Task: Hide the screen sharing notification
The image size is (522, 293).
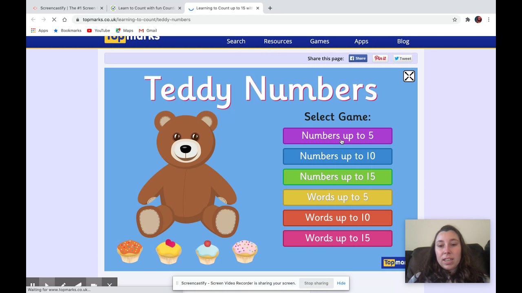Action: coord(341,283)
